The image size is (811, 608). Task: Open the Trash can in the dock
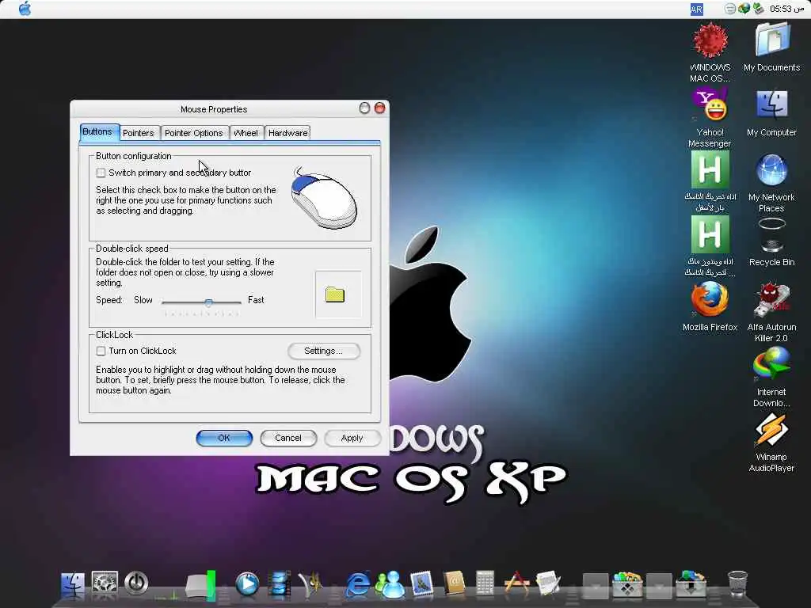(x=737, y=583)
